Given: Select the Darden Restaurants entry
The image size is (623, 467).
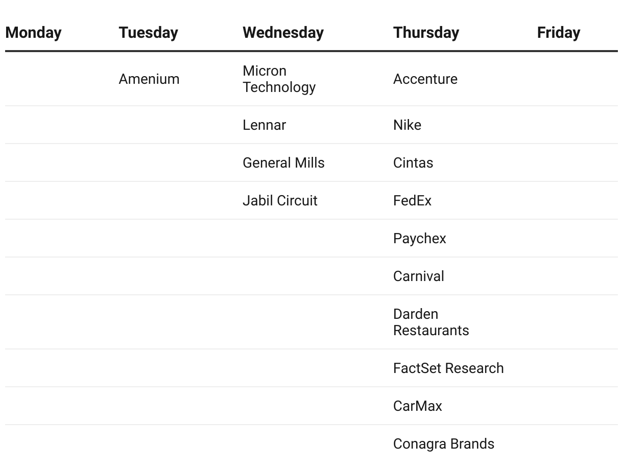Looking at the screenshot, I should pyautogui.click(x=430, y=322).
